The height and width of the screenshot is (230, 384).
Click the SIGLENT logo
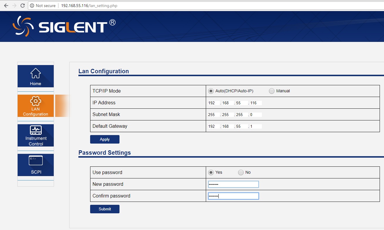pyautogui.click(x=64, y=26)
